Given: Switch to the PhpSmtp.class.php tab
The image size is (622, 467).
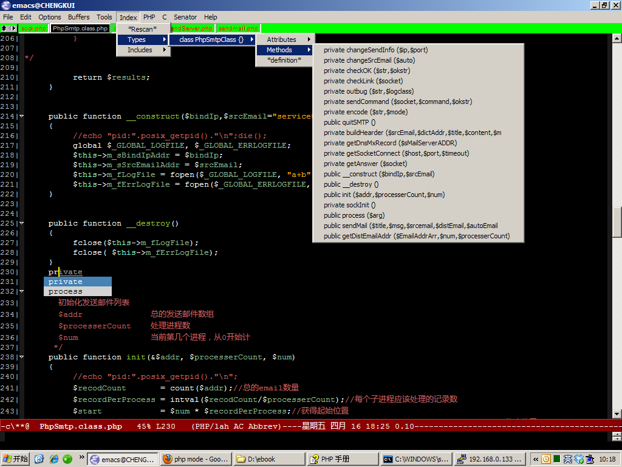Looking at the screenshot, I should pos(80,29).
